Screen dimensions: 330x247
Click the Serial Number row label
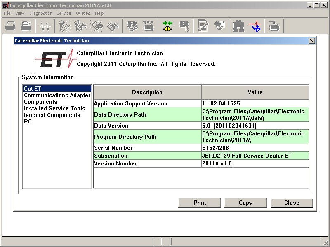tap(147, 148)
